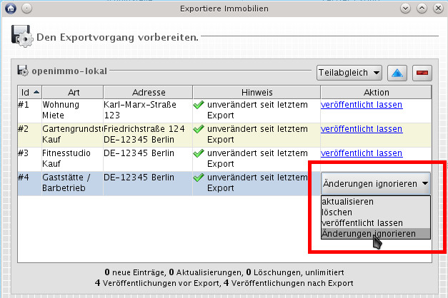The image size is (448, 298).
Task: Click round button beside title bar icon
Action: (x=26, y=8)
